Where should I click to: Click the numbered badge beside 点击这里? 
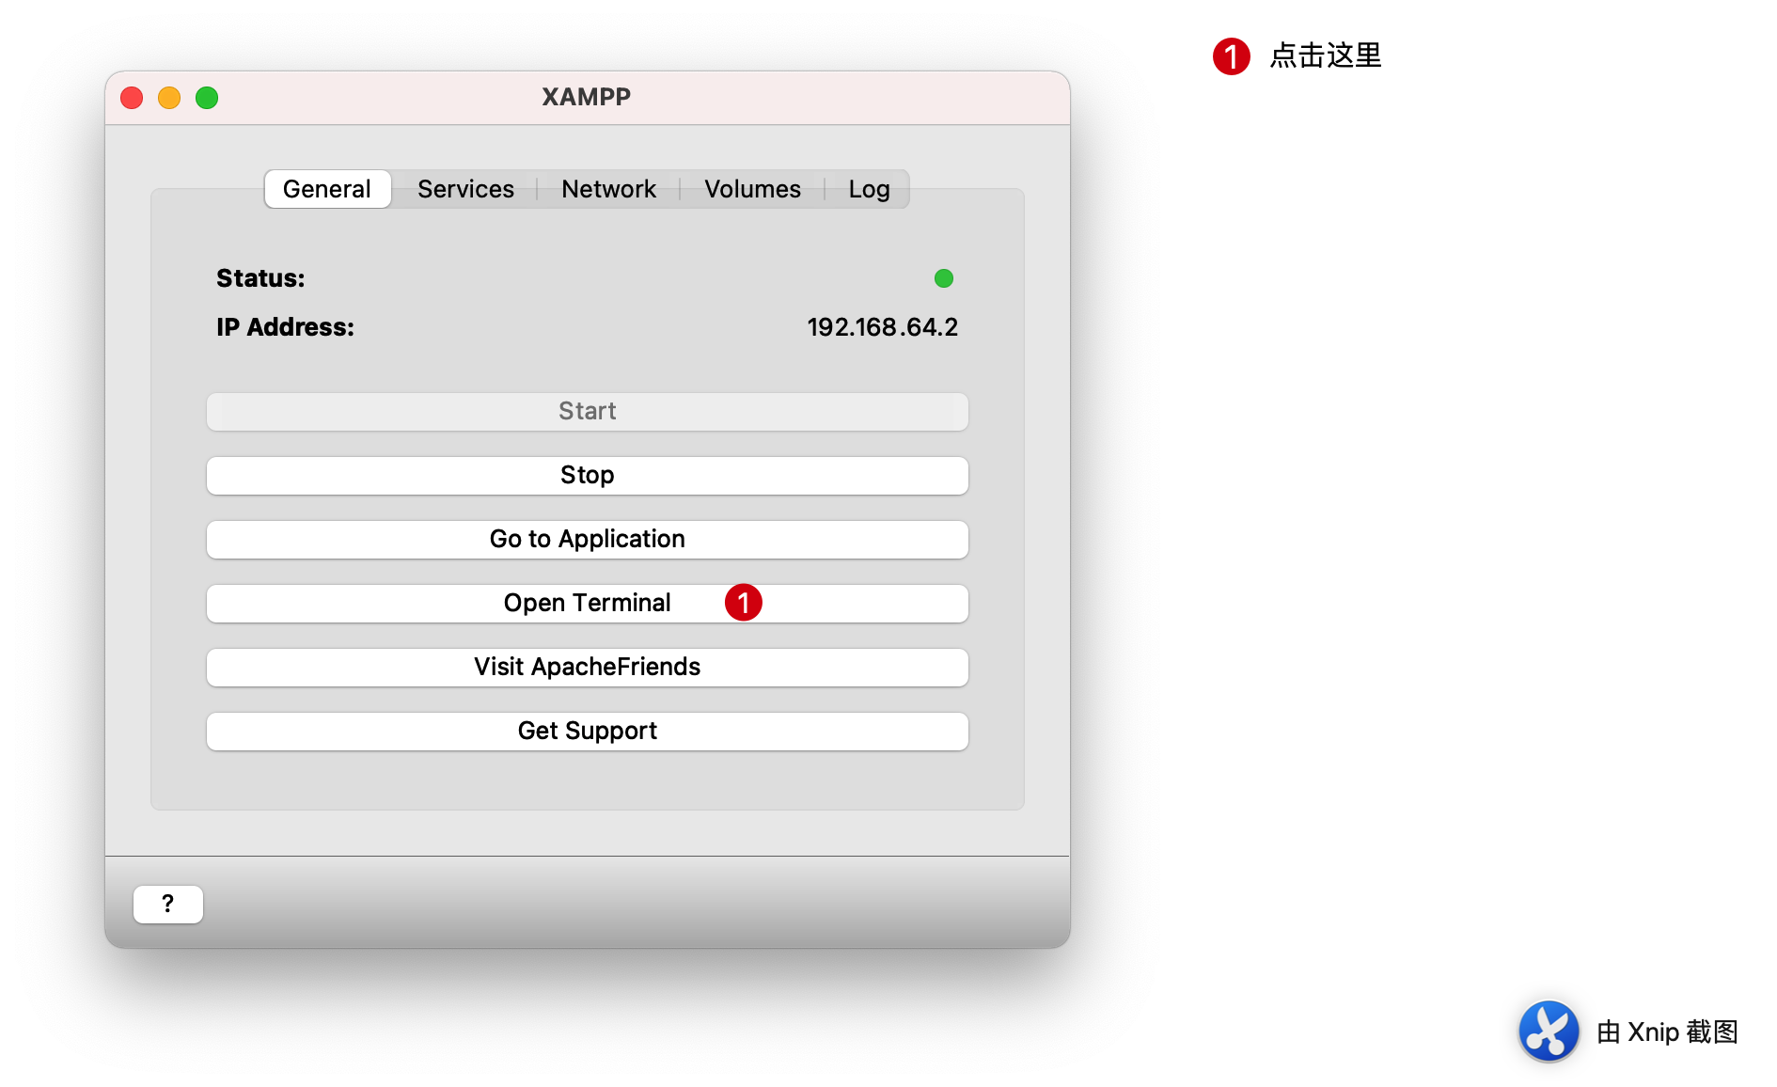1230,56
